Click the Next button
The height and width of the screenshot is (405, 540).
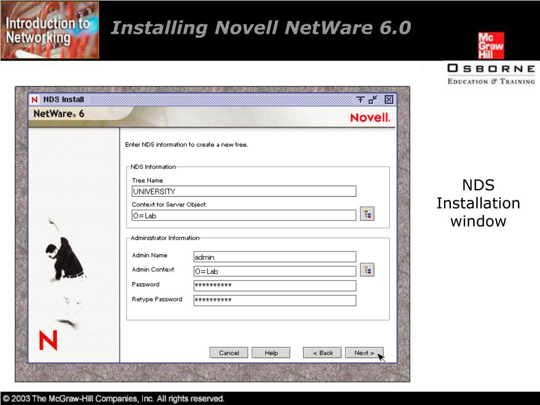tap(364, 353)
